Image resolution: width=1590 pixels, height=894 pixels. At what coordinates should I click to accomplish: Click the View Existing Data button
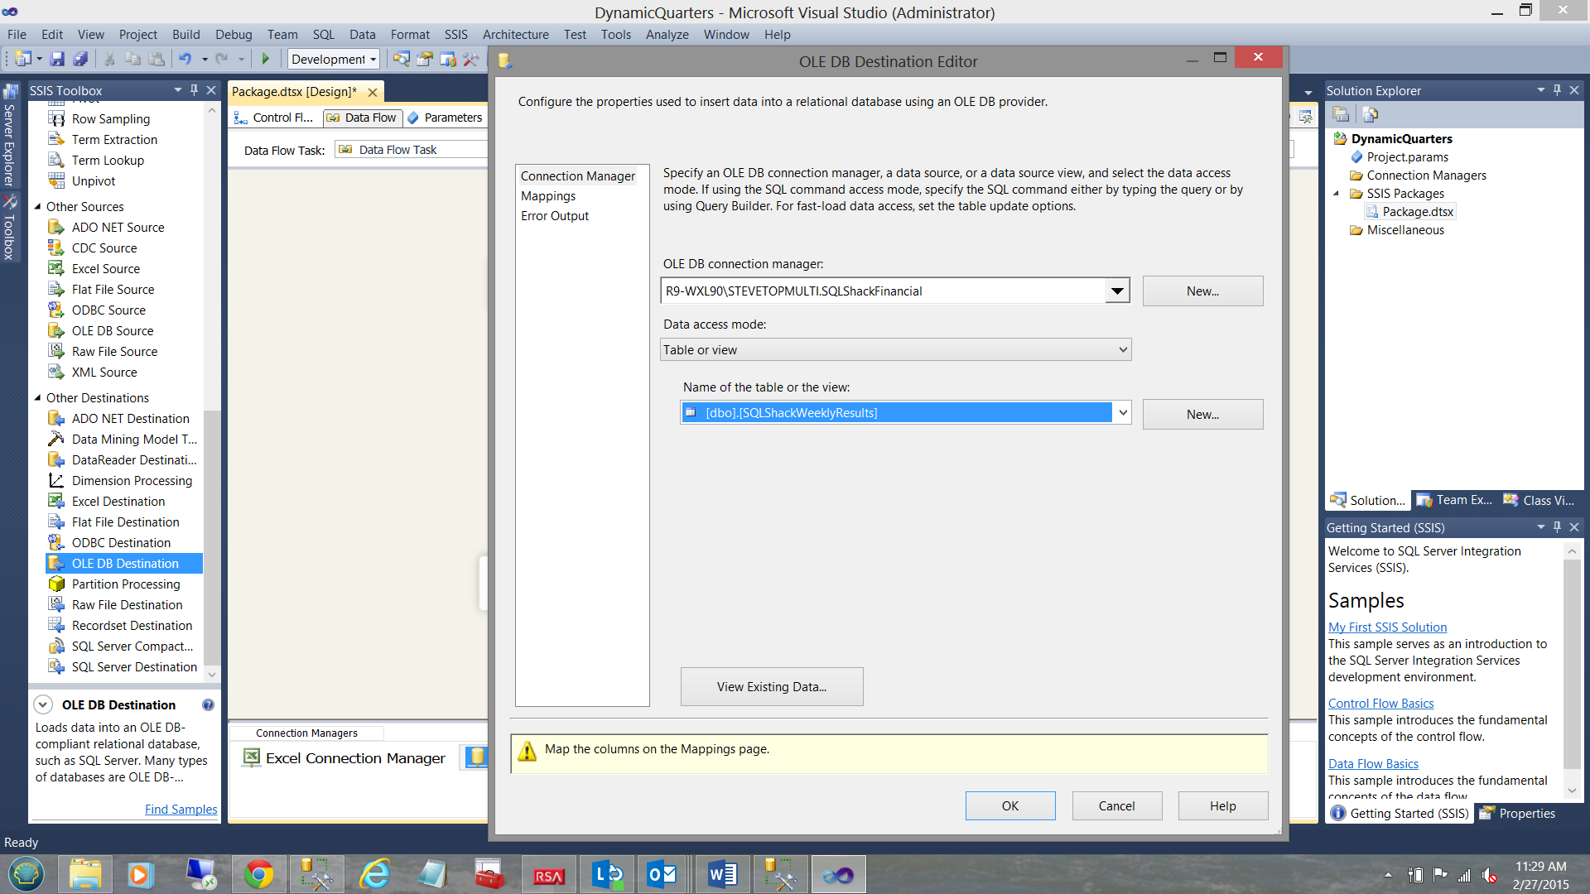(x=771, y=687)
